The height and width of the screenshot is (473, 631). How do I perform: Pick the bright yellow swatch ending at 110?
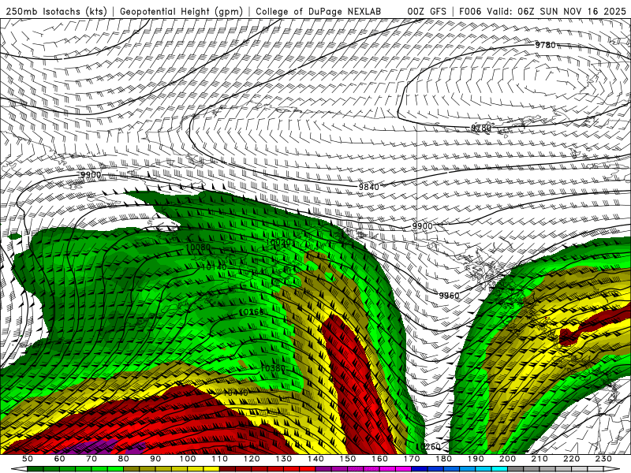click(x=211, y=468)
